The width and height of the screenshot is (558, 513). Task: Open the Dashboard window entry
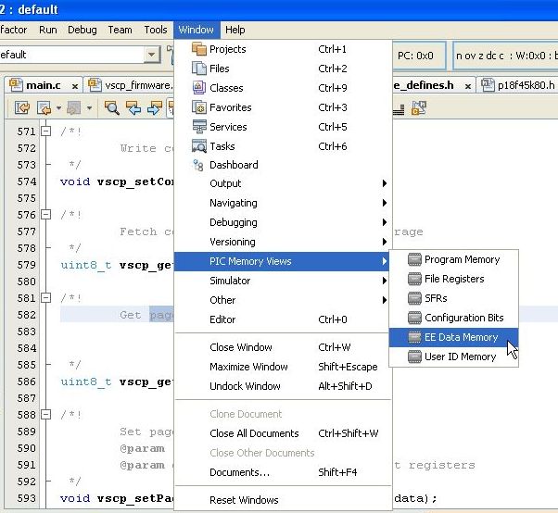coord(234,165)
